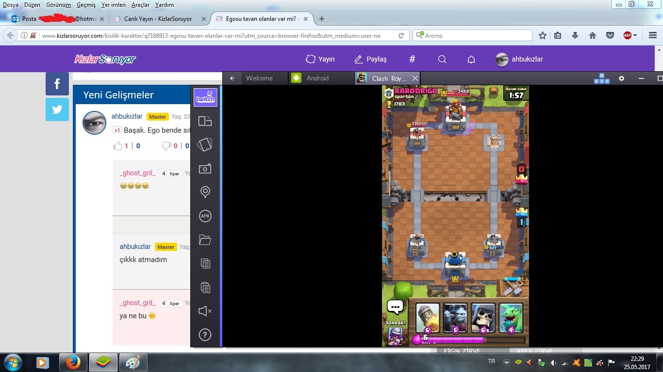Select the minion horde card costing 5
The height and width of the screenshot is (372, 663).
[x=455, y=318]
